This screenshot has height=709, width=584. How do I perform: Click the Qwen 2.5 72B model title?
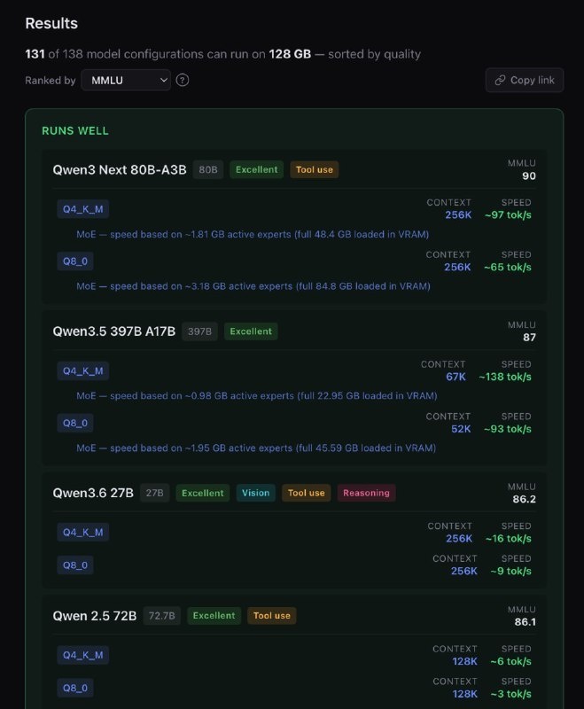click(95, 616)
